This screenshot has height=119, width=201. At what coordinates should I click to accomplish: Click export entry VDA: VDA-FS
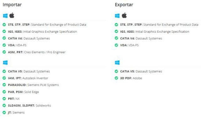(x=129, y=45)
